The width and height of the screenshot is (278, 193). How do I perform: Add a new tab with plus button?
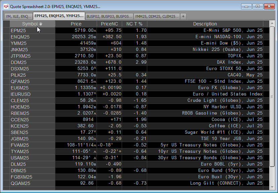(x=183, y=16)
